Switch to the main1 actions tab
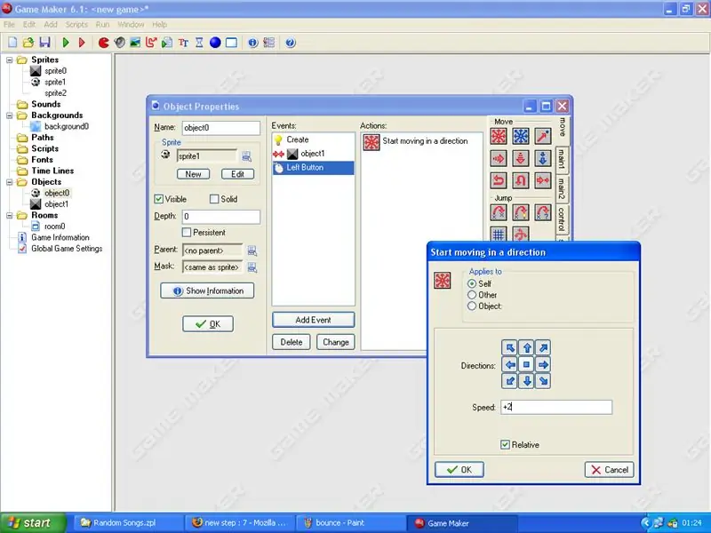Screen dimensions: 711x533 [562, 159]
